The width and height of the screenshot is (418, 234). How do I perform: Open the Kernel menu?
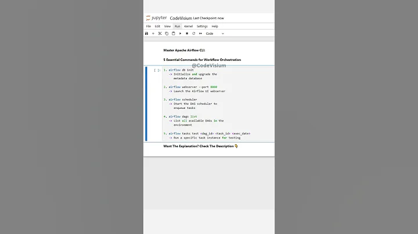point(189,26)
